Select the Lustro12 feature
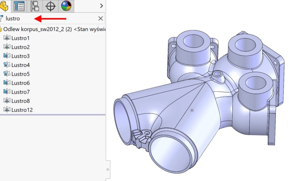The height and width of the screenshot is (181, 290). [22, 110]
